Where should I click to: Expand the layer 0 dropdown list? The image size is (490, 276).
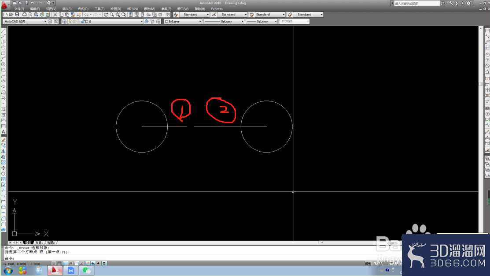pos(142,21)
